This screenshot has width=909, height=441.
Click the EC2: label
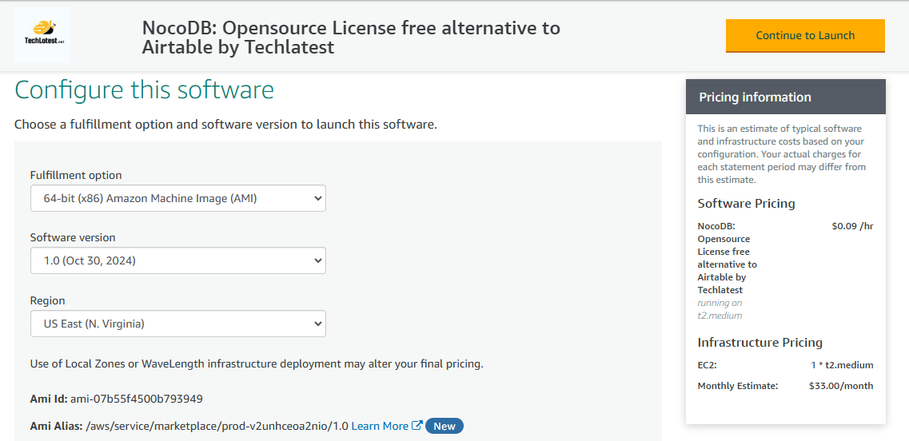coord(708,365)
